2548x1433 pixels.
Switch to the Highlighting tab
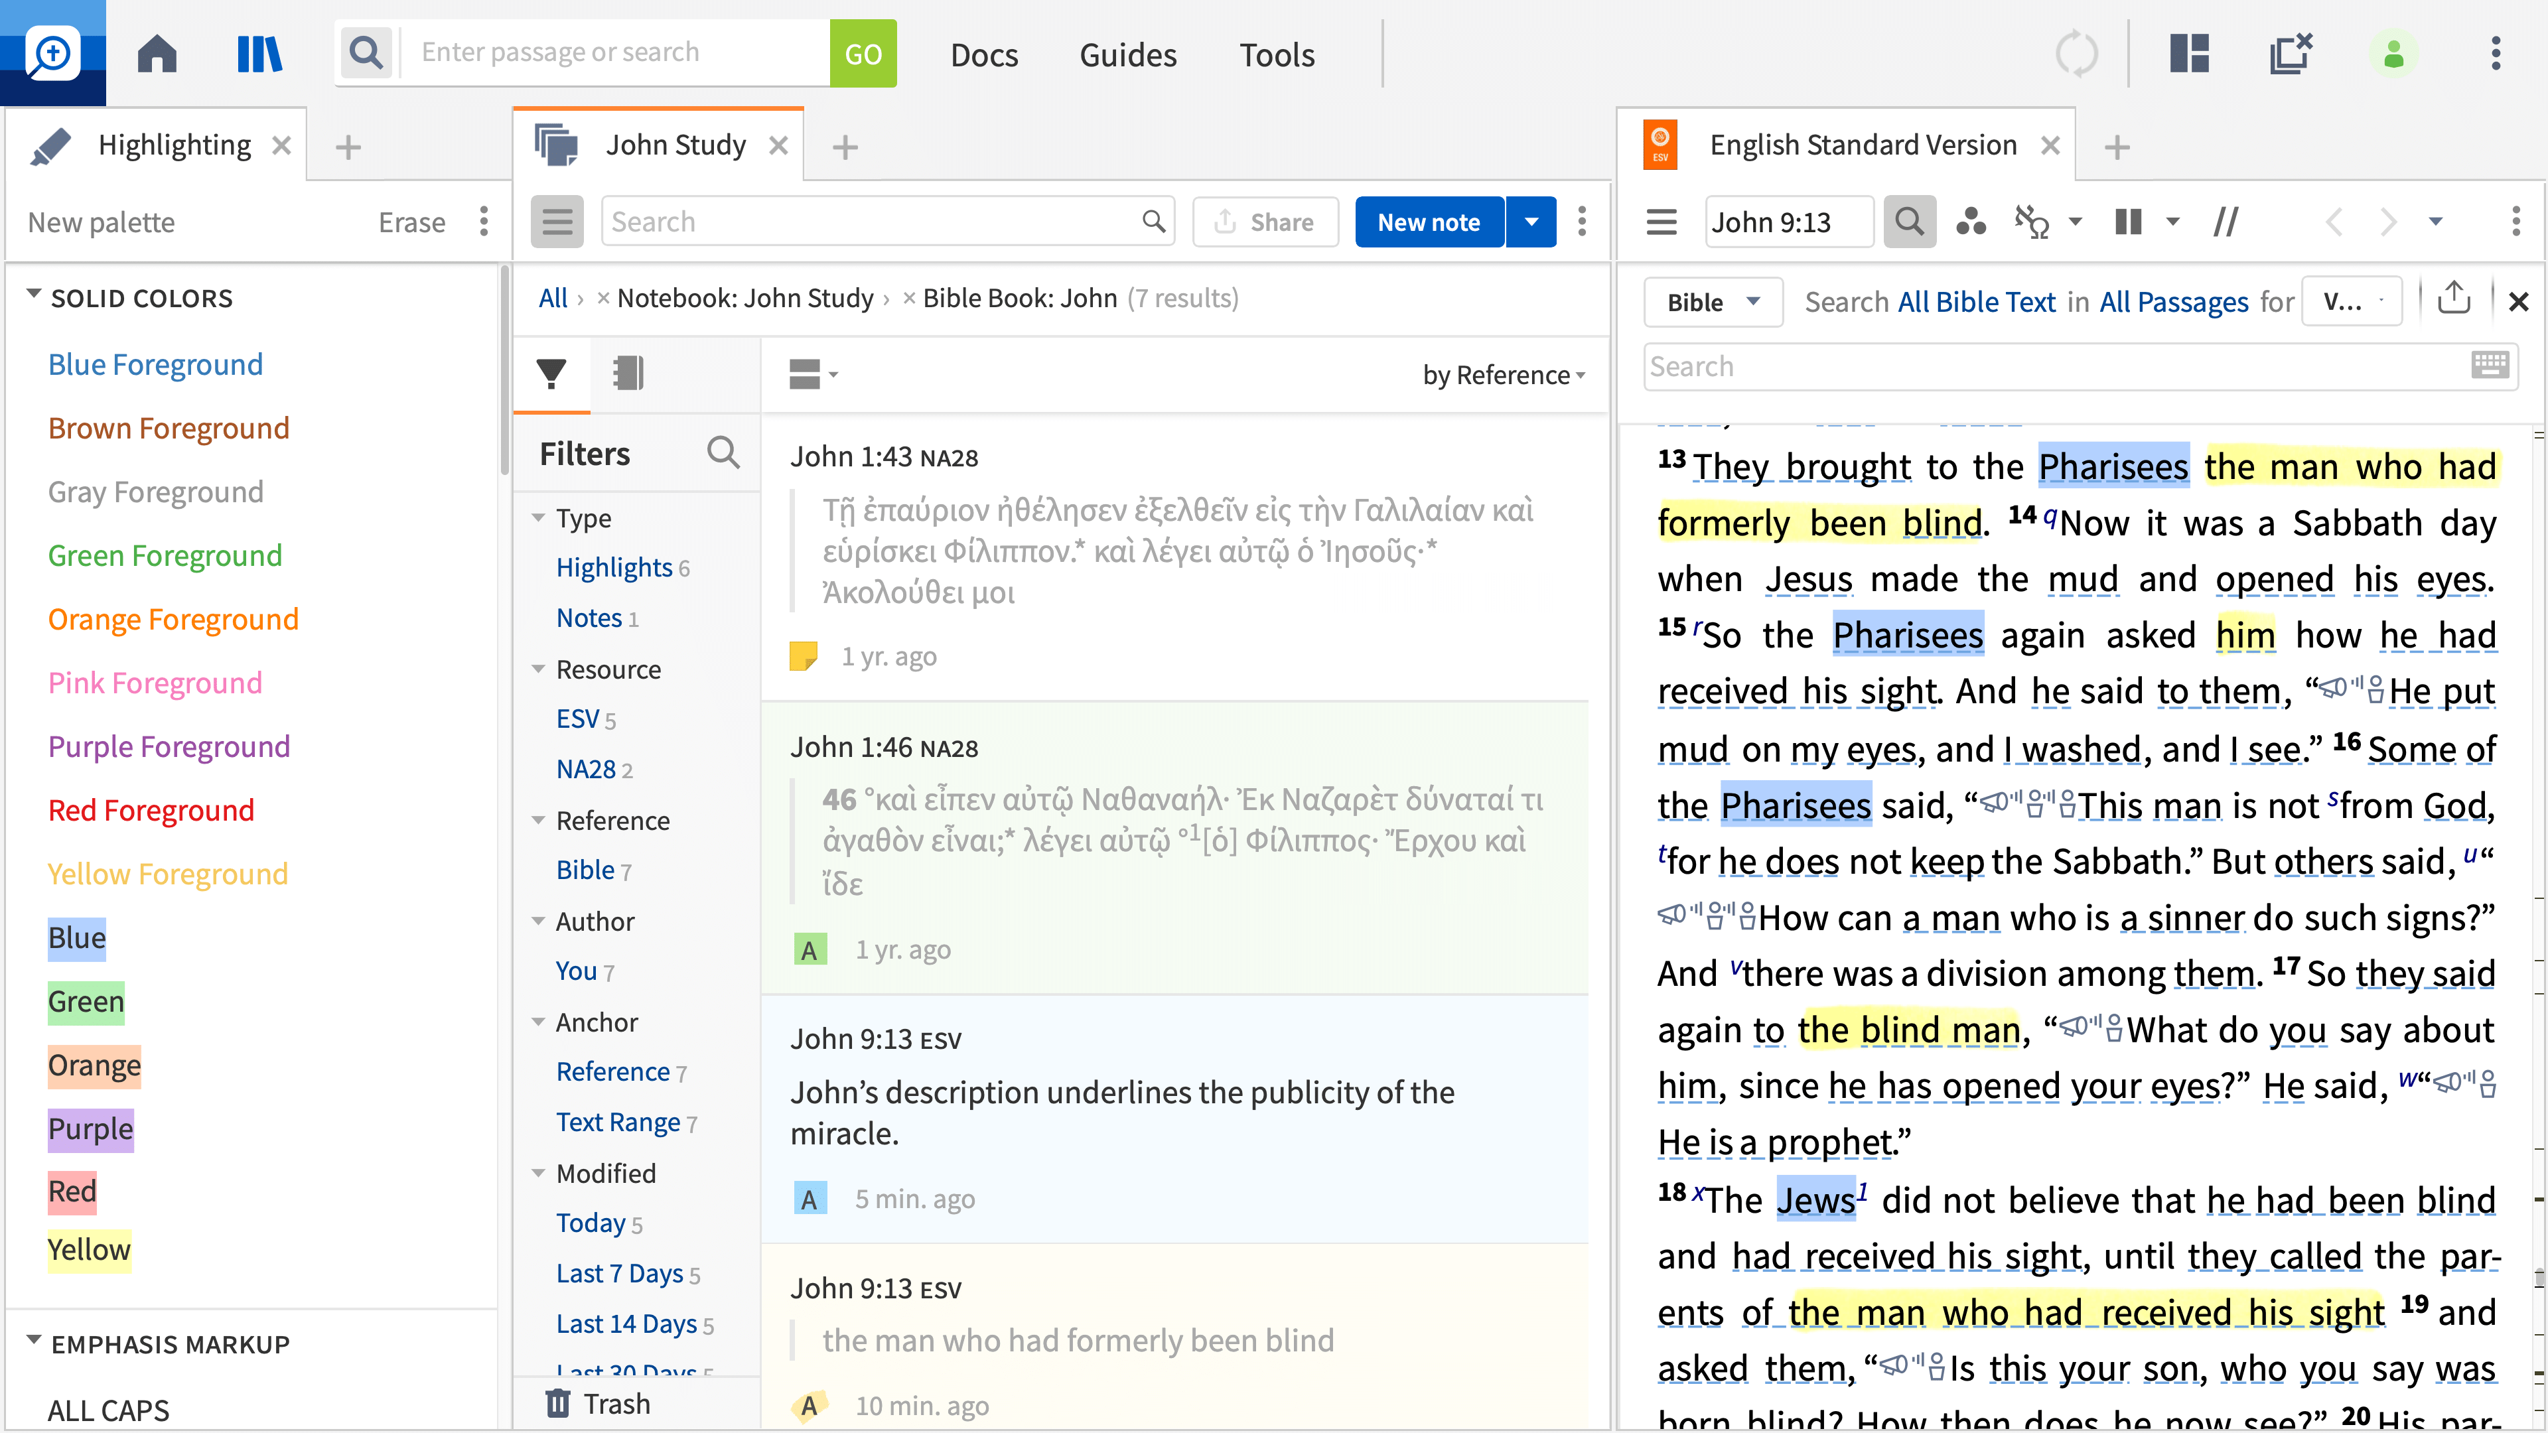tap(174, 145)
